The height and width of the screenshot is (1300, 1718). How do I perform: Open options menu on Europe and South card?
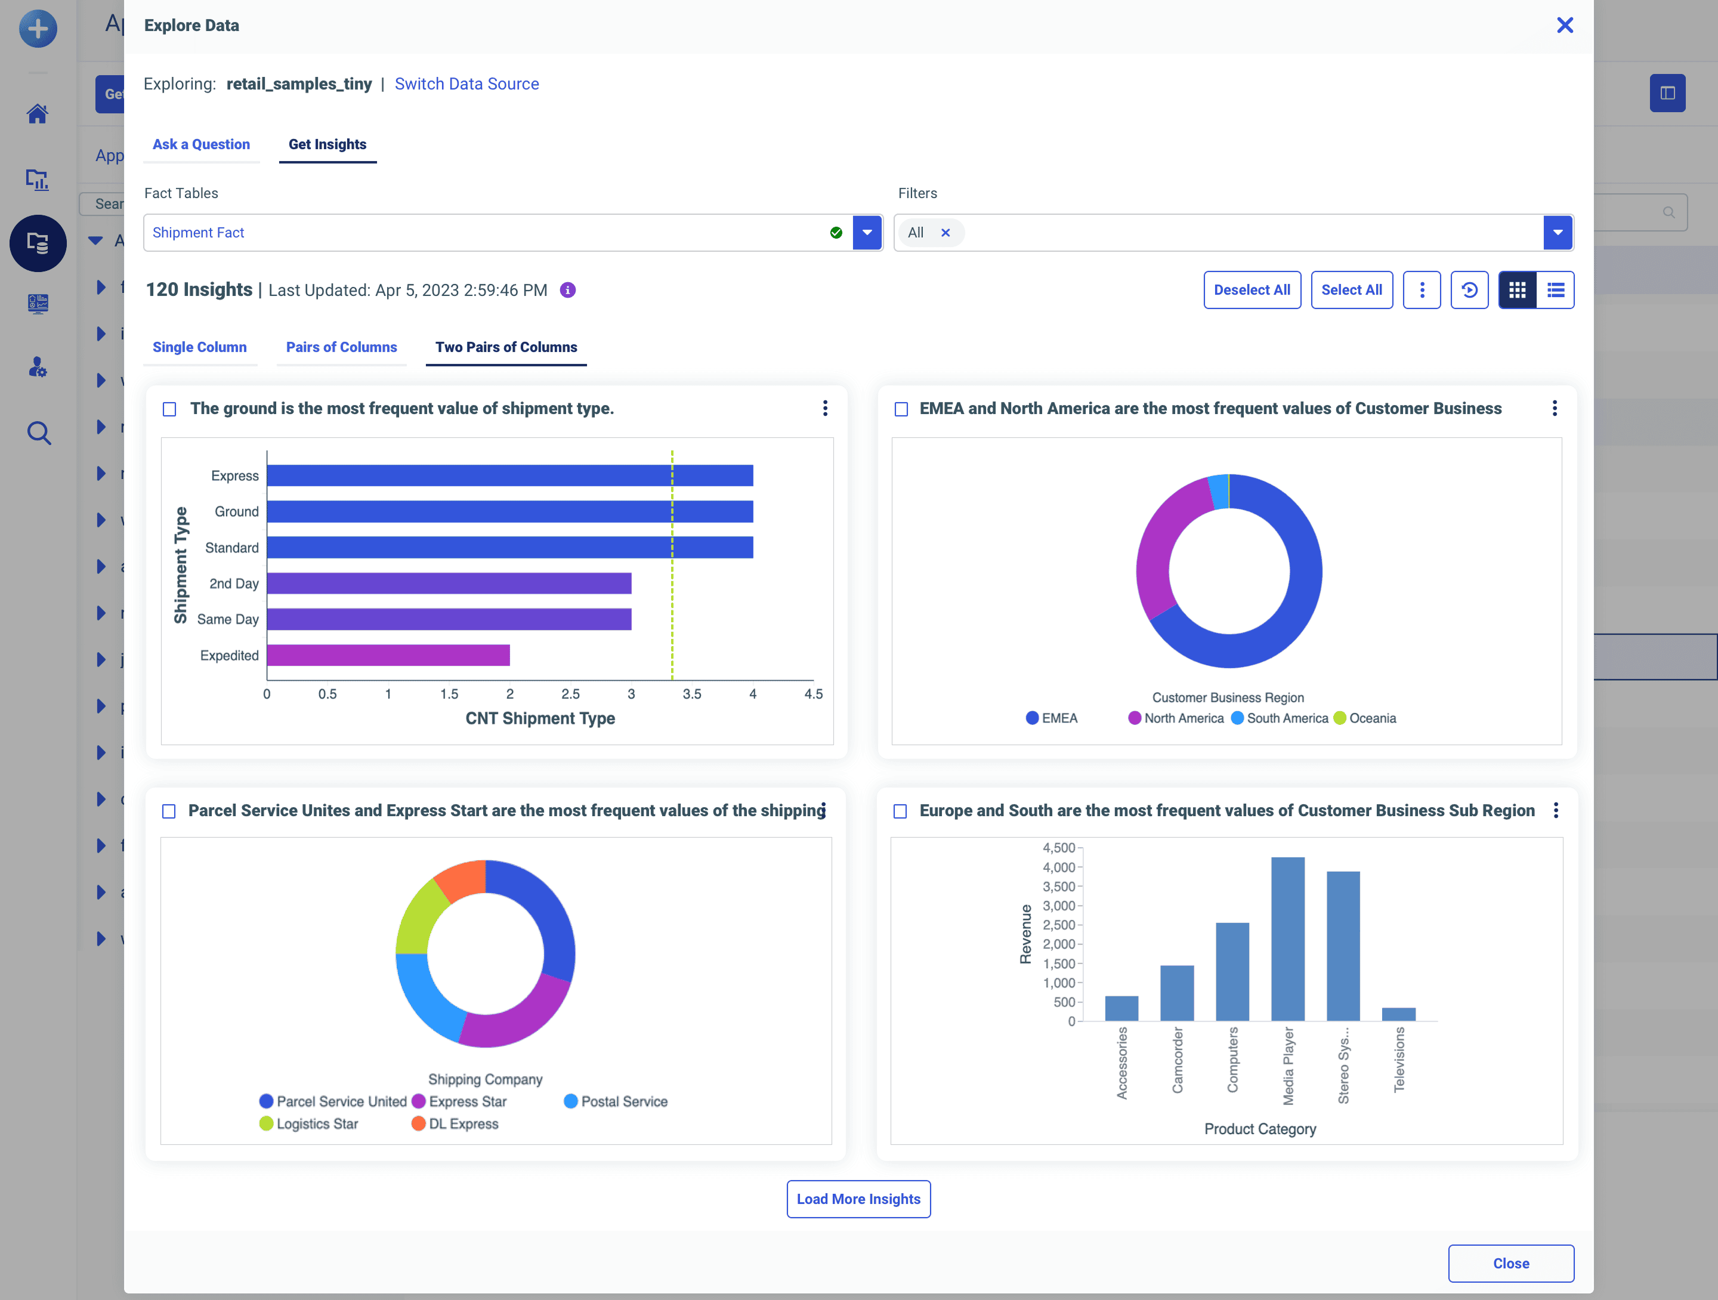(1556, 810)
